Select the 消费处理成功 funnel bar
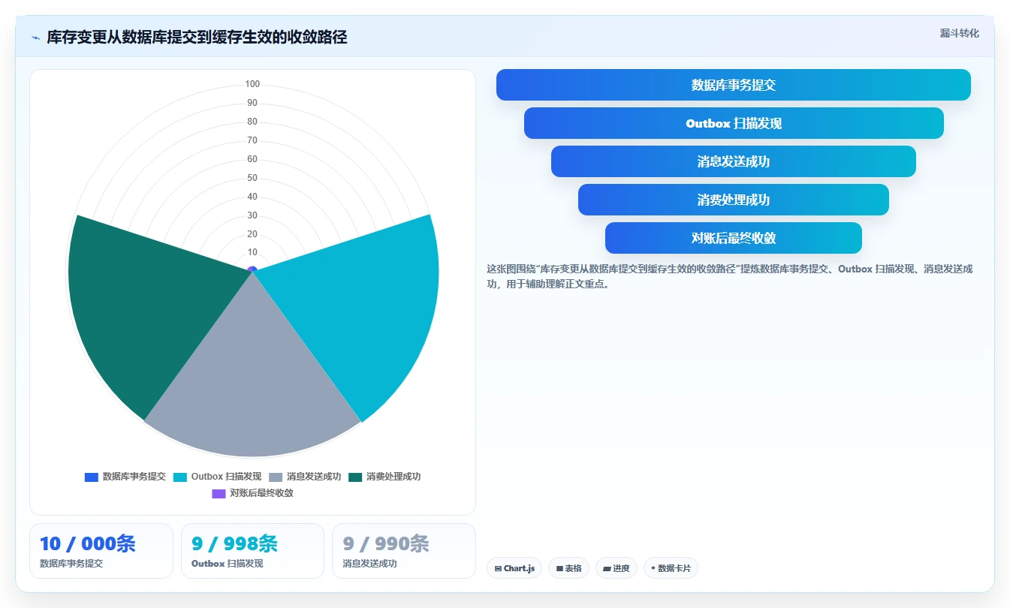1010x608 pixels. [734, 200]
